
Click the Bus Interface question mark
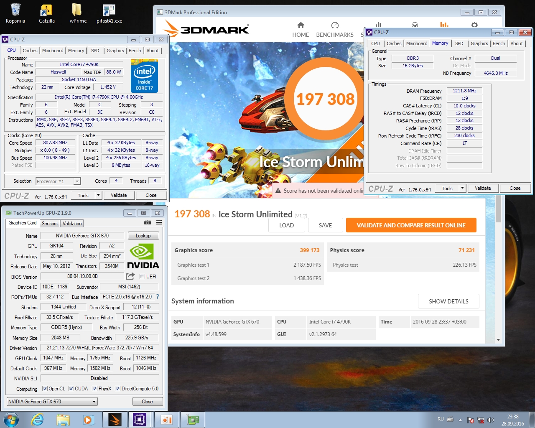pyautogui.click(x=158, y=297)
